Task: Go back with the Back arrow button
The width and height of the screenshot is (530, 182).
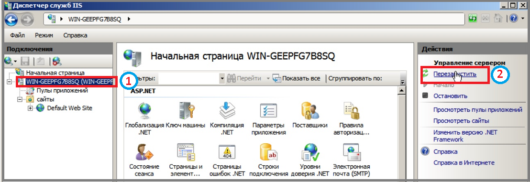Action: pyautogui.click(x=11, y=19)
